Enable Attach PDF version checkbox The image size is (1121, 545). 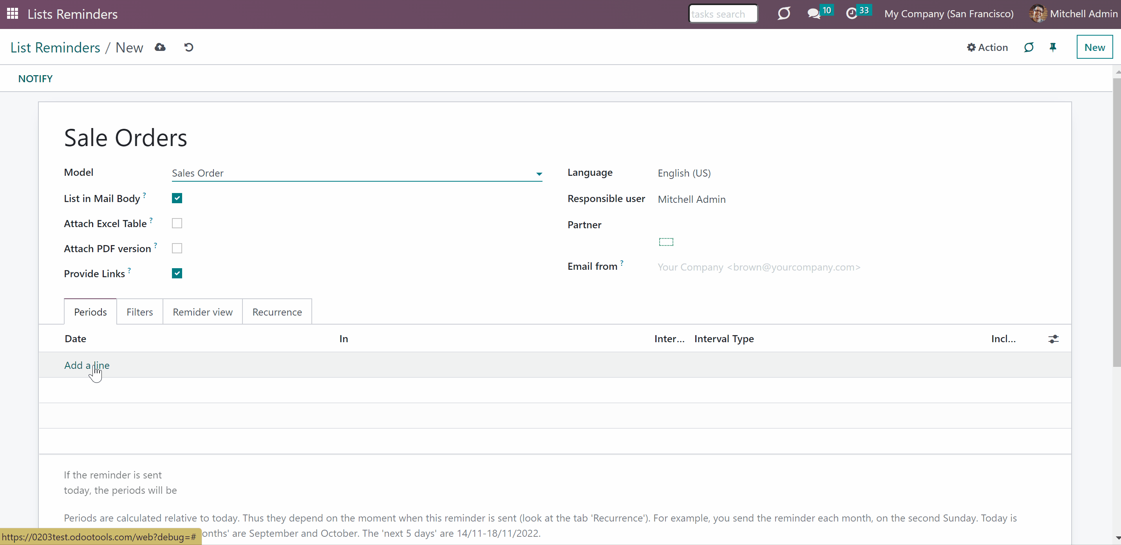coord(177,248)
